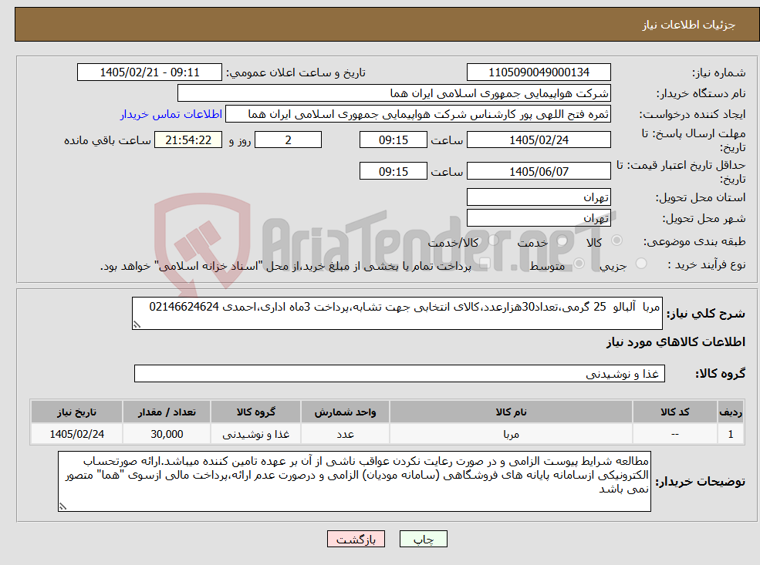Viewport: 760px width, 565px height.
Task: Click the تعداد / مقدار column header
Action: 167,412
